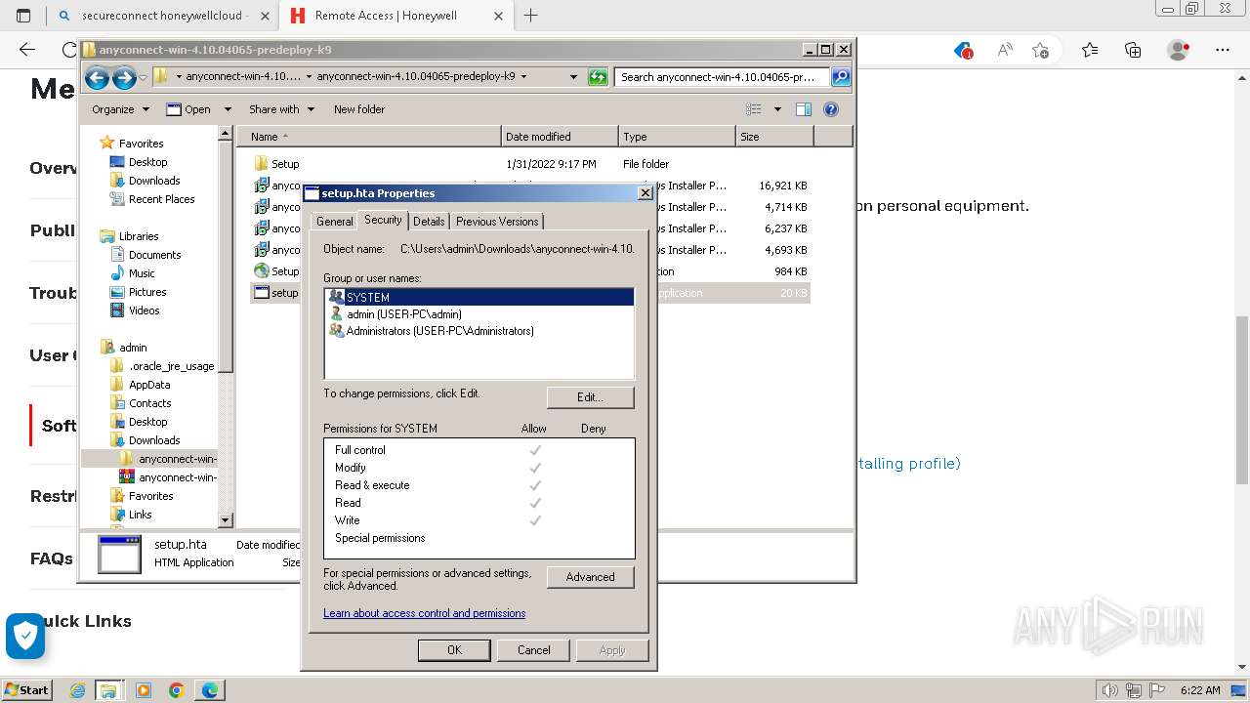Click the Size column header
Screen dimensions: 1250x703
coord(774,137)
